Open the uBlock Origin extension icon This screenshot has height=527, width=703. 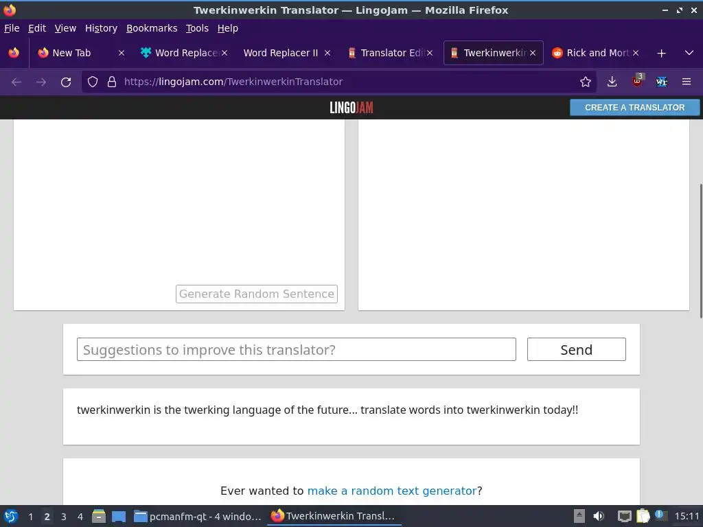pyautogui.click(x=637, y=81)
